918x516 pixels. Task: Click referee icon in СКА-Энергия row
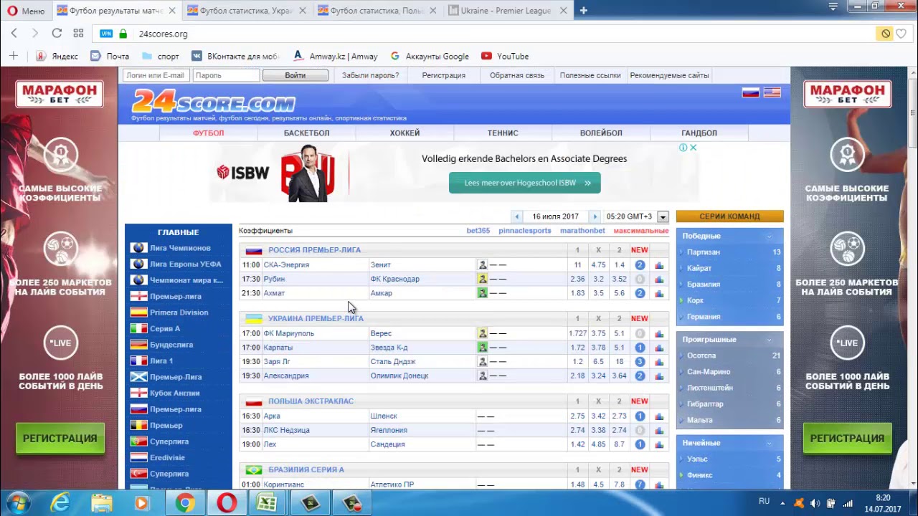point(483,265)
